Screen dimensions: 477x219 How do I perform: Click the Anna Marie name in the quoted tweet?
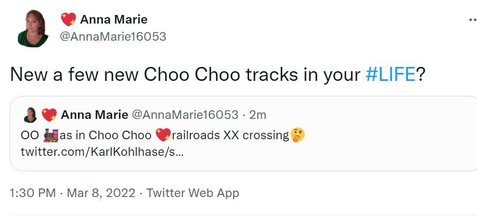pyautogui.click(x=94, y=115)
